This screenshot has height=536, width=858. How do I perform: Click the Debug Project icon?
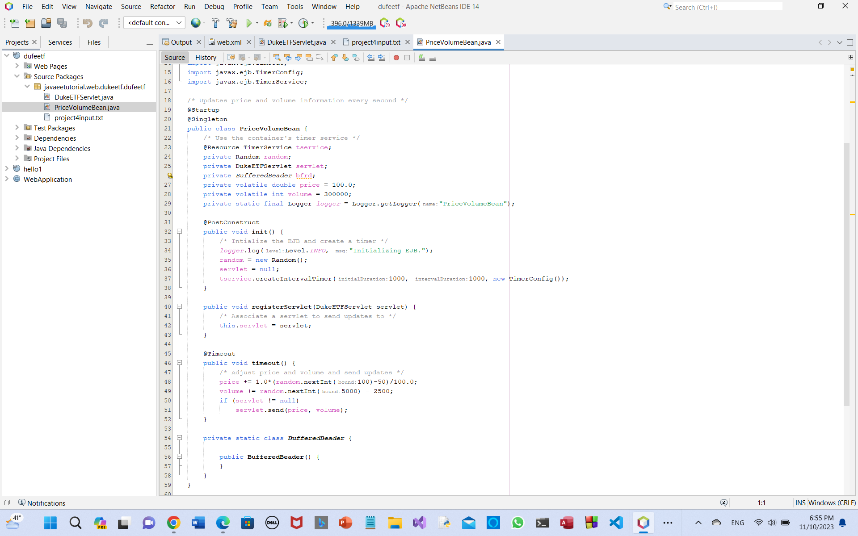(x=283, y=23)
